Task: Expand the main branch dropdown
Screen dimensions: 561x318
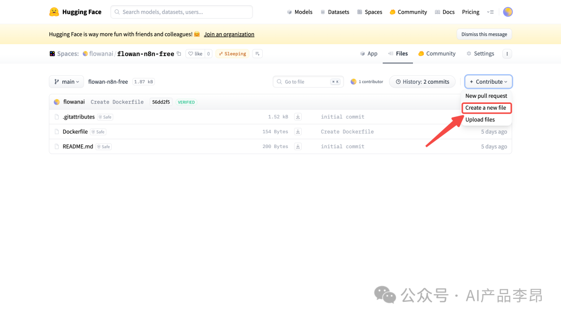Action: coord(66,82)
